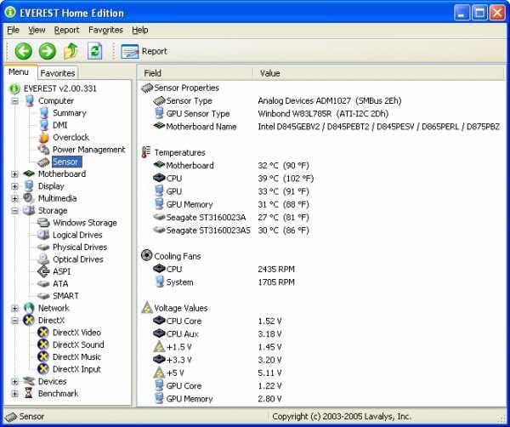Switch to the Menu tab
Screen dimensions: 510x427
point(19,71)
